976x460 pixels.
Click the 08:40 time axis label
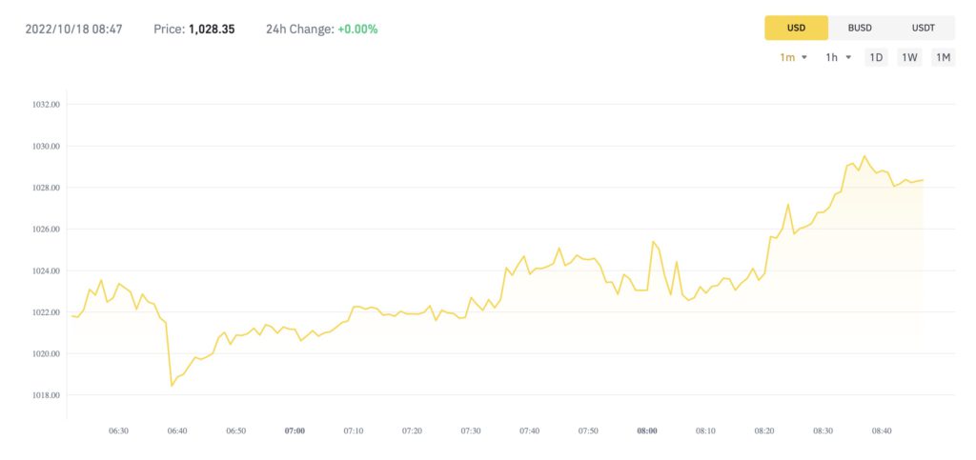[882, 430]
